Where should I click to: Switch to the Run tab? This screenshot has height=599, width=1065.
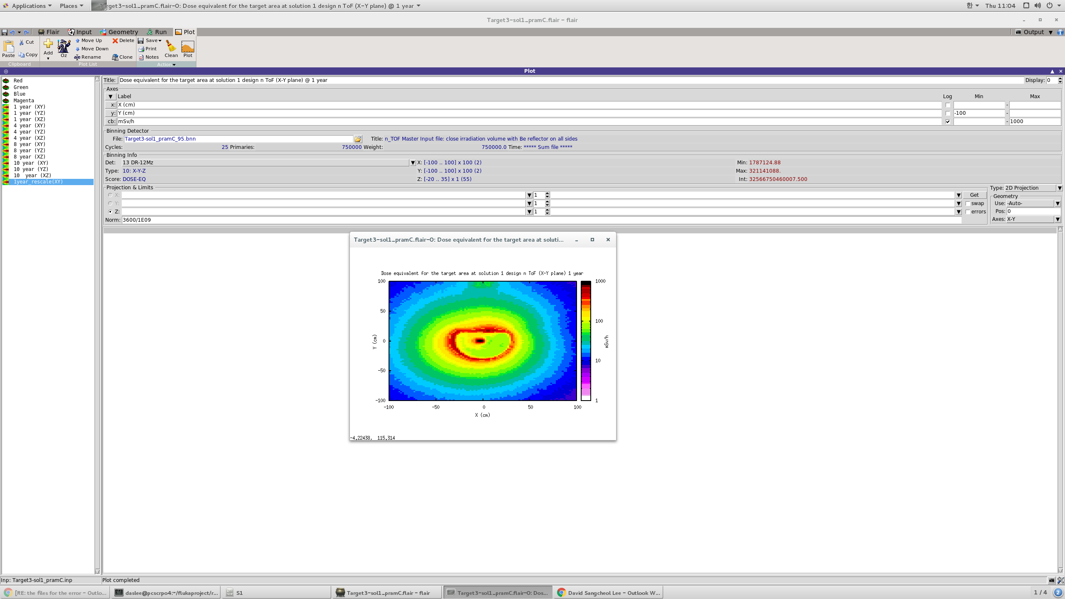tap(156, 32)
